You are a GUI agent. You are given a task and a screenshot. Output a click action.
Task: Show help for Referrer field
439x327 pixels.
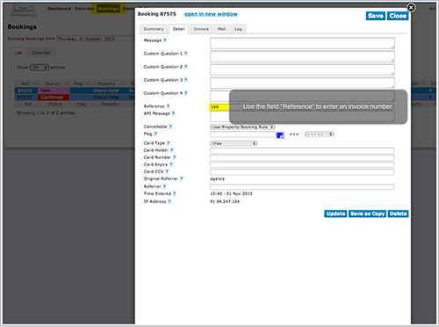[x=164, y=186]
